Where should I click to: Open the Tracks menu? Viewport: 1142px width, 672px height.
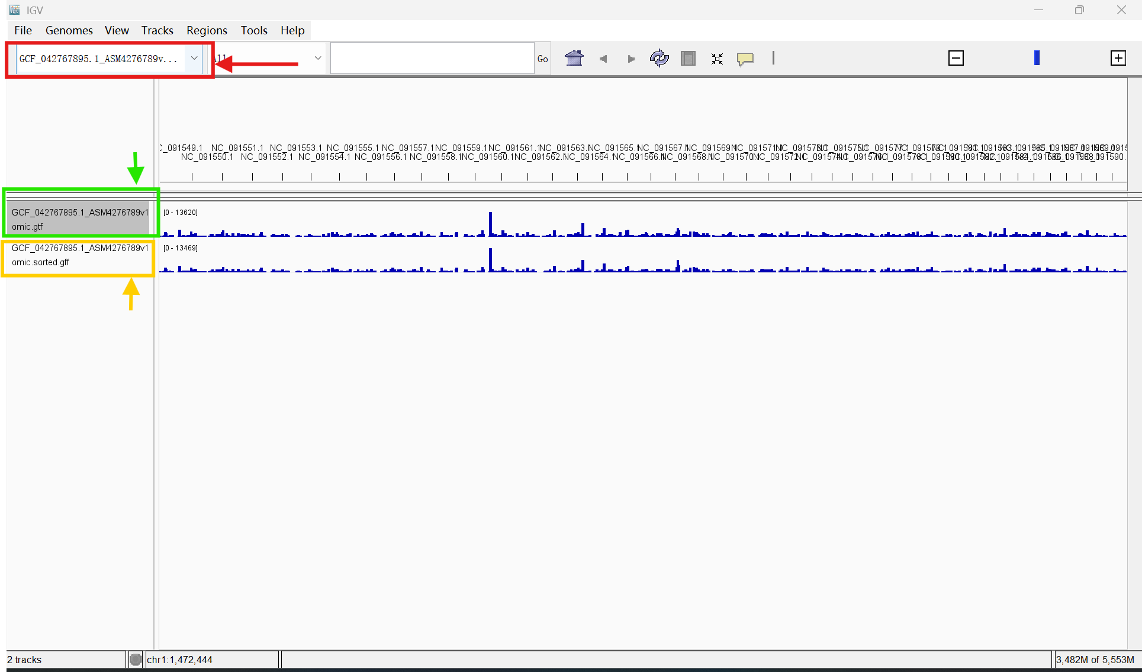[157, 30]
